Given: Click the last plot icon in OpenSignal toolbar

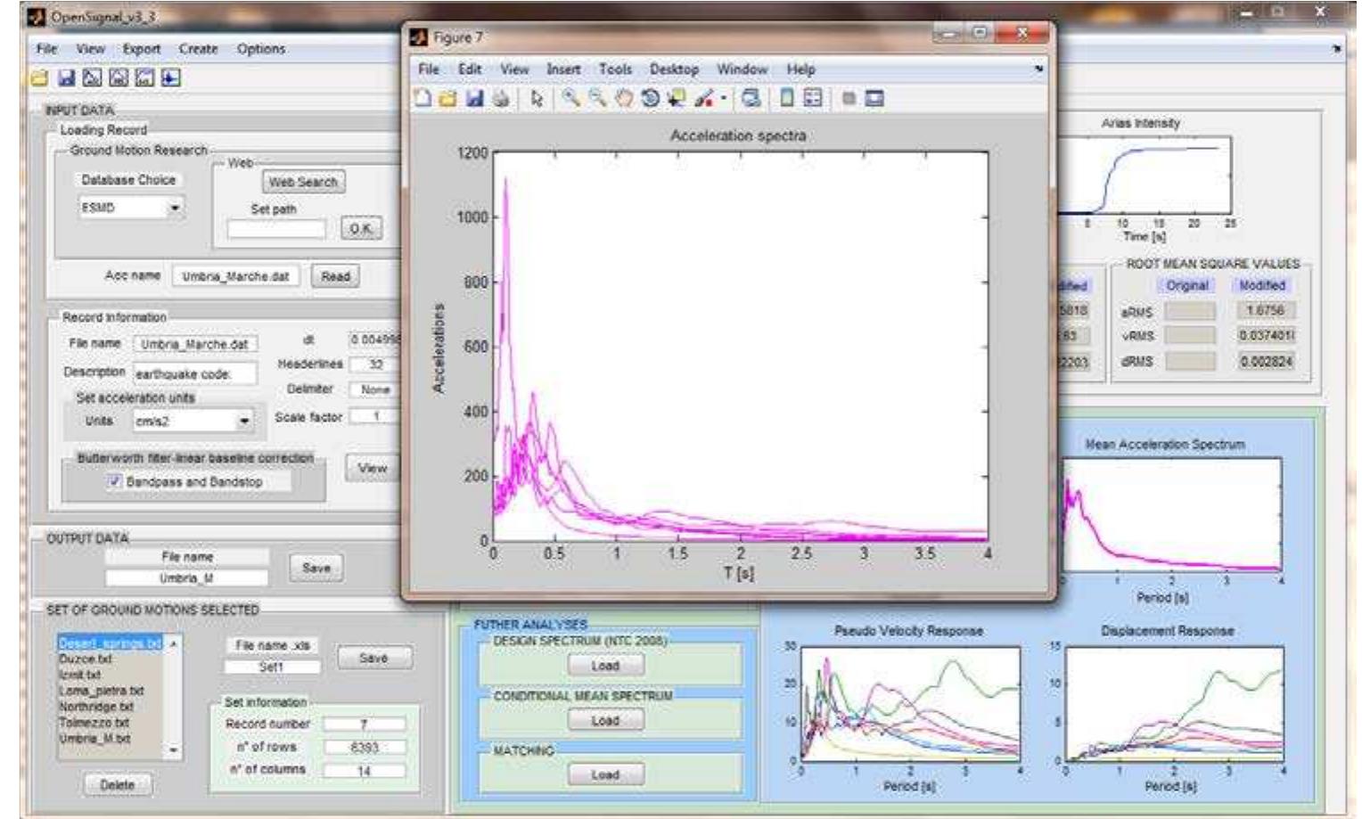Looking at the screenshot, I should (170, 78).
